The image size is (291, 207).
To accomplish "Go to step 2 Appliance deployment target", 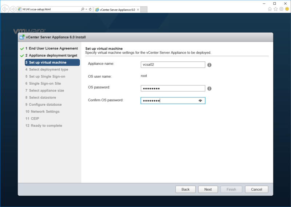I will point(51,56).
